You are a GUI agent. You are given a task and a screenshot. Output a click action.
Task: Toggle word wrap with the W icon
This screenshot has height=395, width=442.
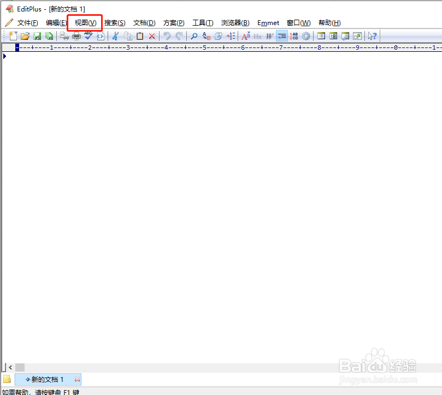[269, 36]
